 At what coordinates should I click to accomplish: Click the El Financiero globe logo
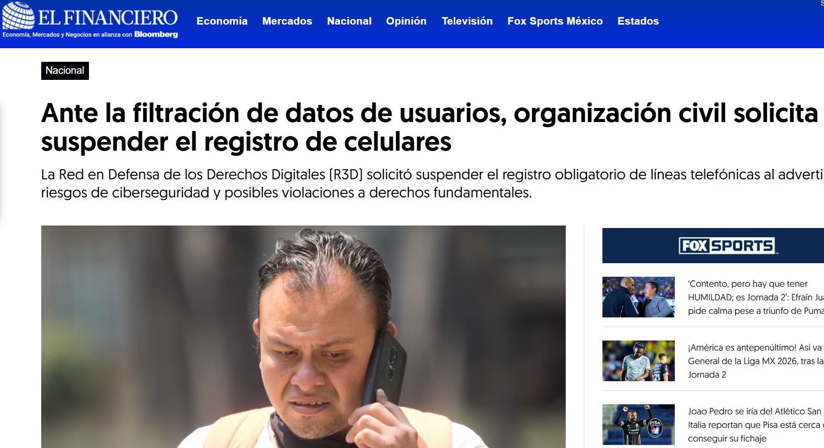[x=19, y=16]
